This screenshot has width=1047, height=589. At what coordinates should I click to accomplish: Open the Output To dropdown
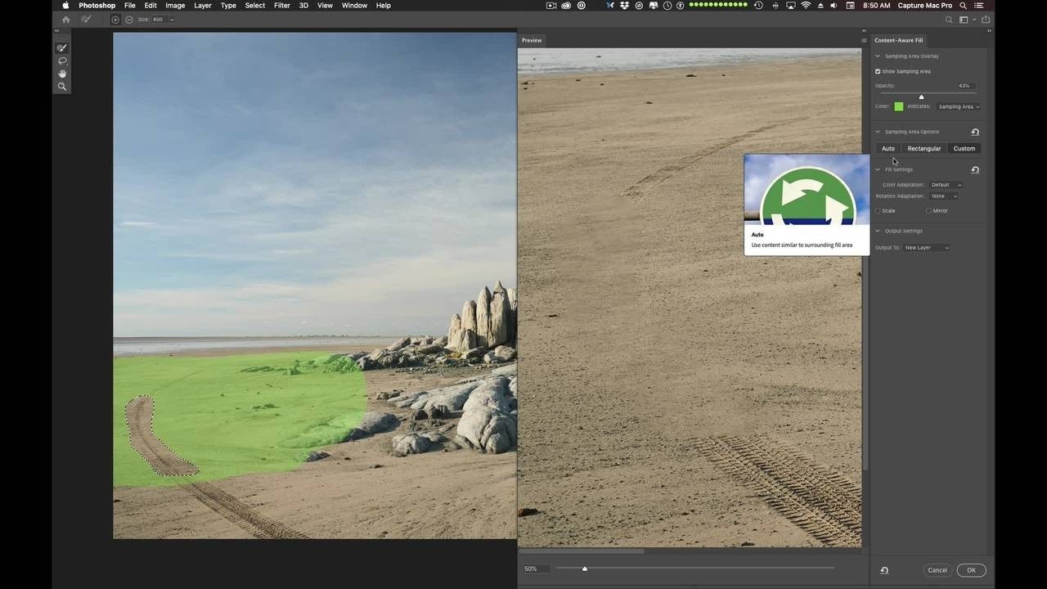pyautogui.click(x=926, y=248)
